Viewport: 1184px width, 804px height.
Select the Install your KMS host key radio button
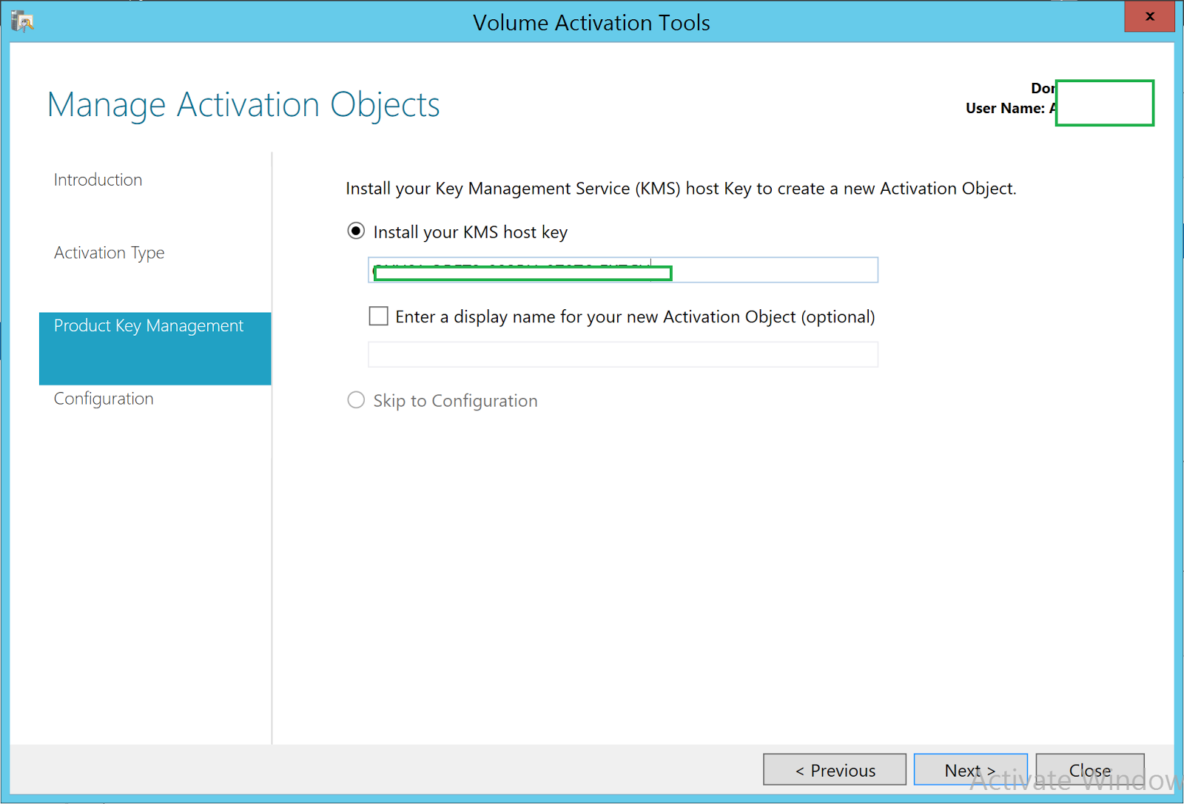pos(356,231)
